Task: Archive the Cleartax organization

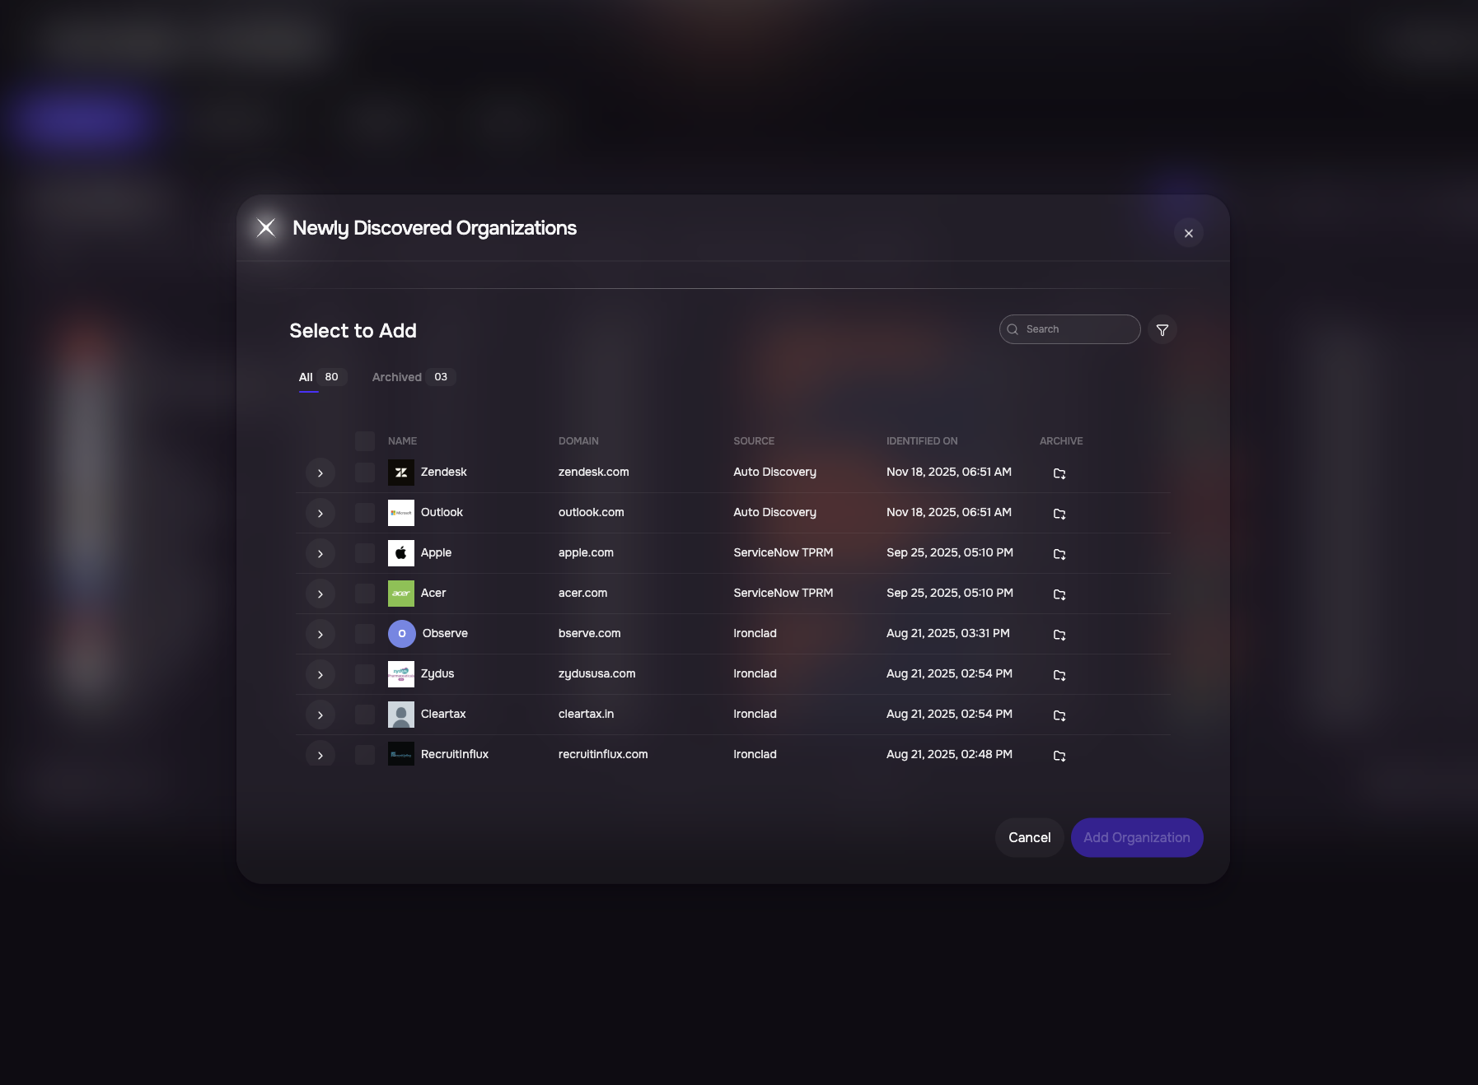Action: coord(1059,715)
